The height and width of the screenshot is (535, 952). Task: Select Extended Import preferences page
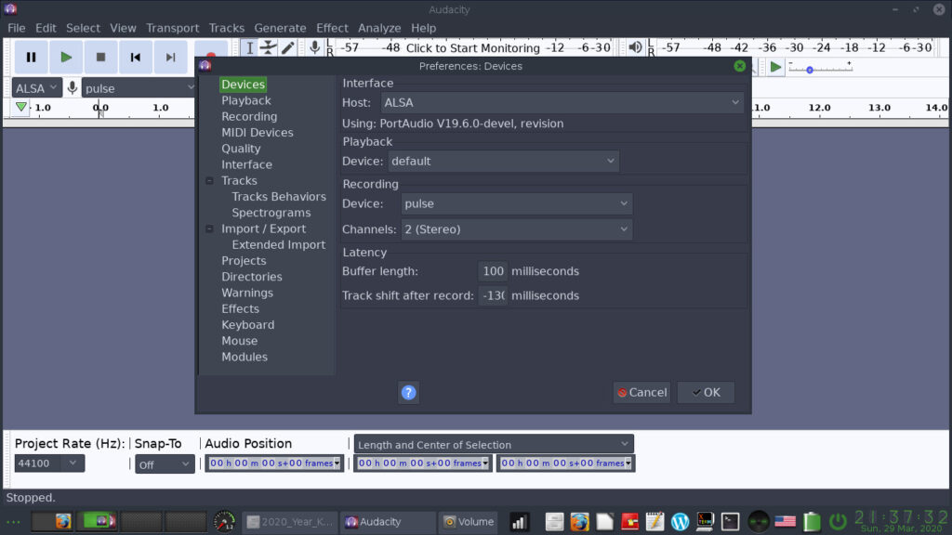click(278, 244)
